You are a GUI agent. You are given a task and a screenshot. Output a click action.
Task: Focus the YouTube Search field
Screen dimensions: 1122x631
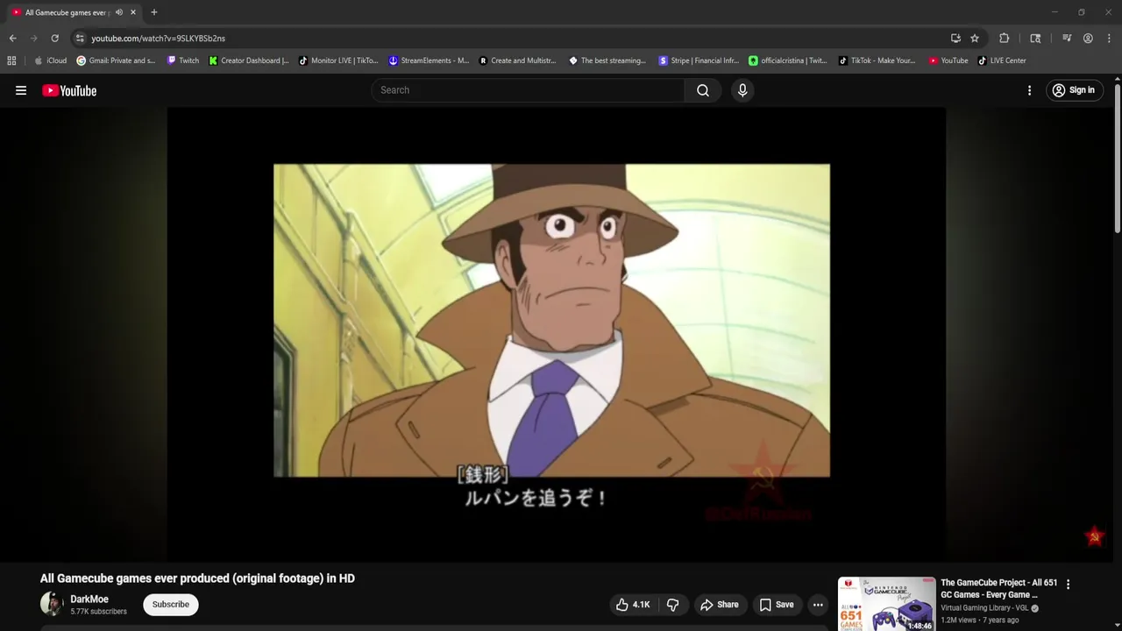click(x=529, y=90)
